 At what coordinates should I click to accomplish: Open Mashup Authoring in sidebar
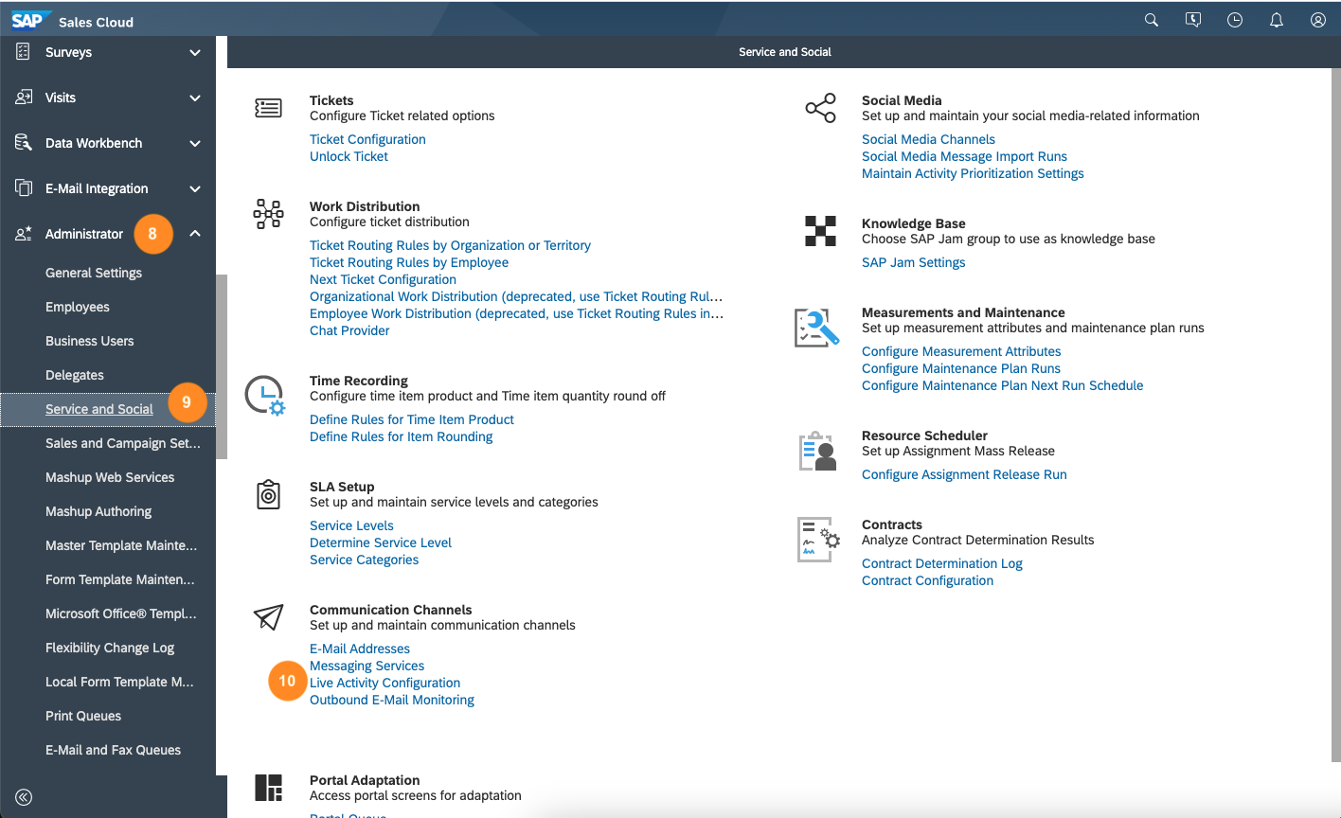tap(98, 511)
